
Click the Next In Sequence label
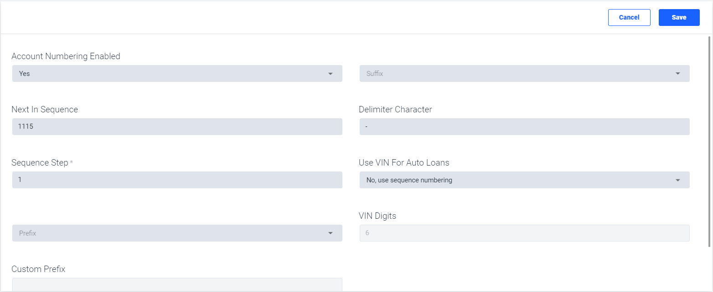pyautogui.click(x=45, y=110)
